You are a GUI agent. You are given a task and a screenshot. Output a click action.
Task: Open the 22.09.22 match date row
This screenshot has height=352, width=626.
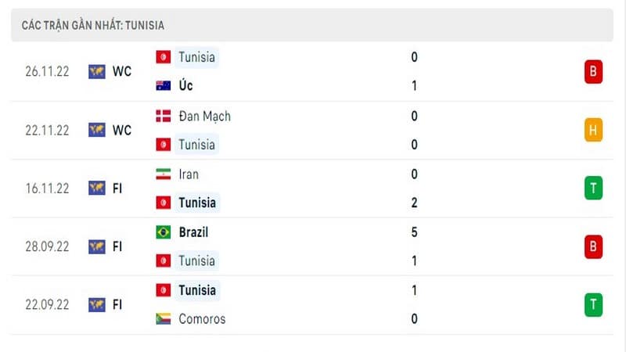[x=311, y=305]
